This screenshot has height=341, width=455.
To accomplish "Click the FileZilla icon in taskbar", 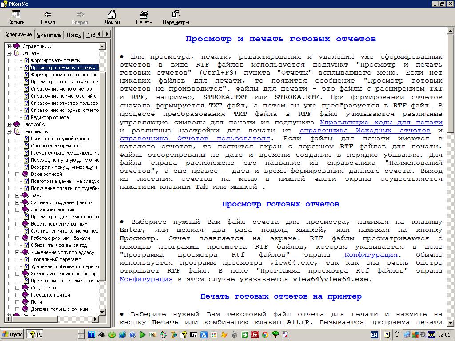I will 255,335.
